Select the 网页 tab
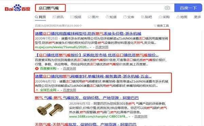The width and height of the screenshot is (204, 126). pyautogui.click(x=40, y=17)
